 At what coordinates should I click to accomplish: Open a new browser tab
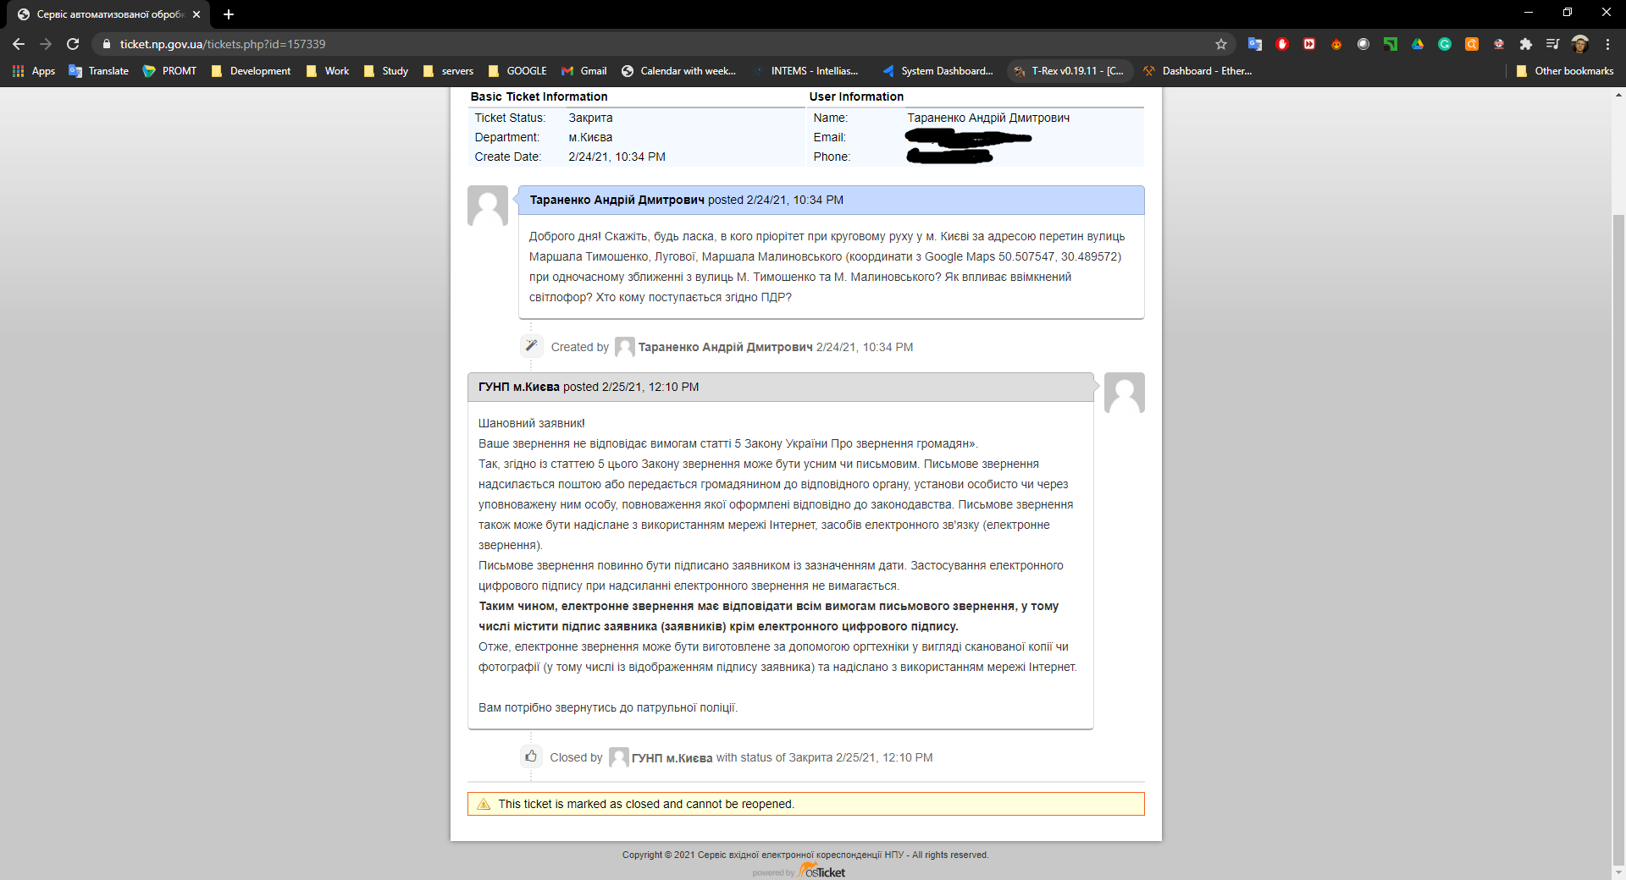229,14
